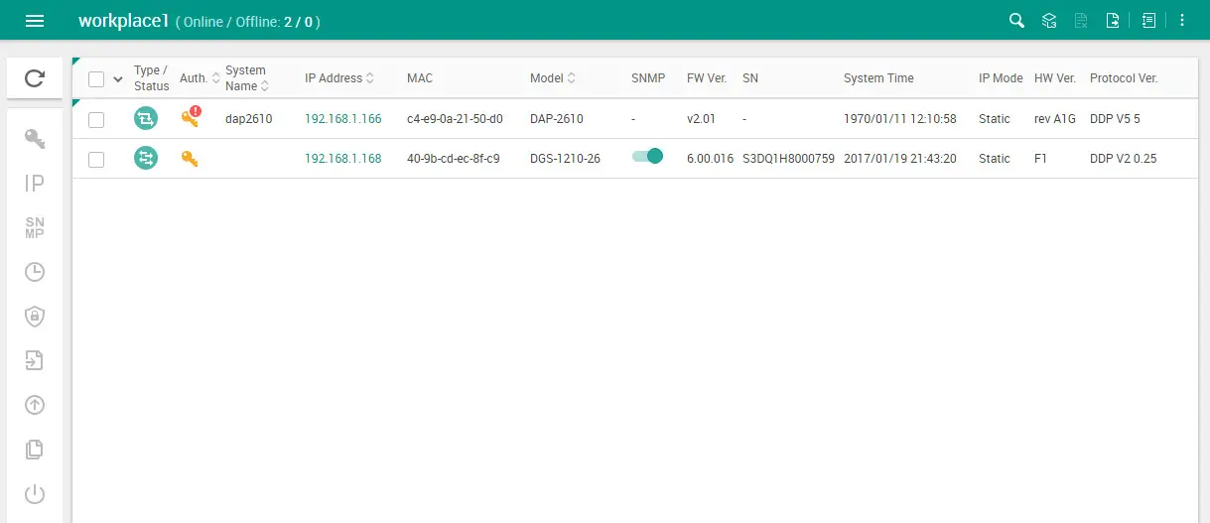Click the Online / Offline: 2 / 0 status

coord(248,22)
